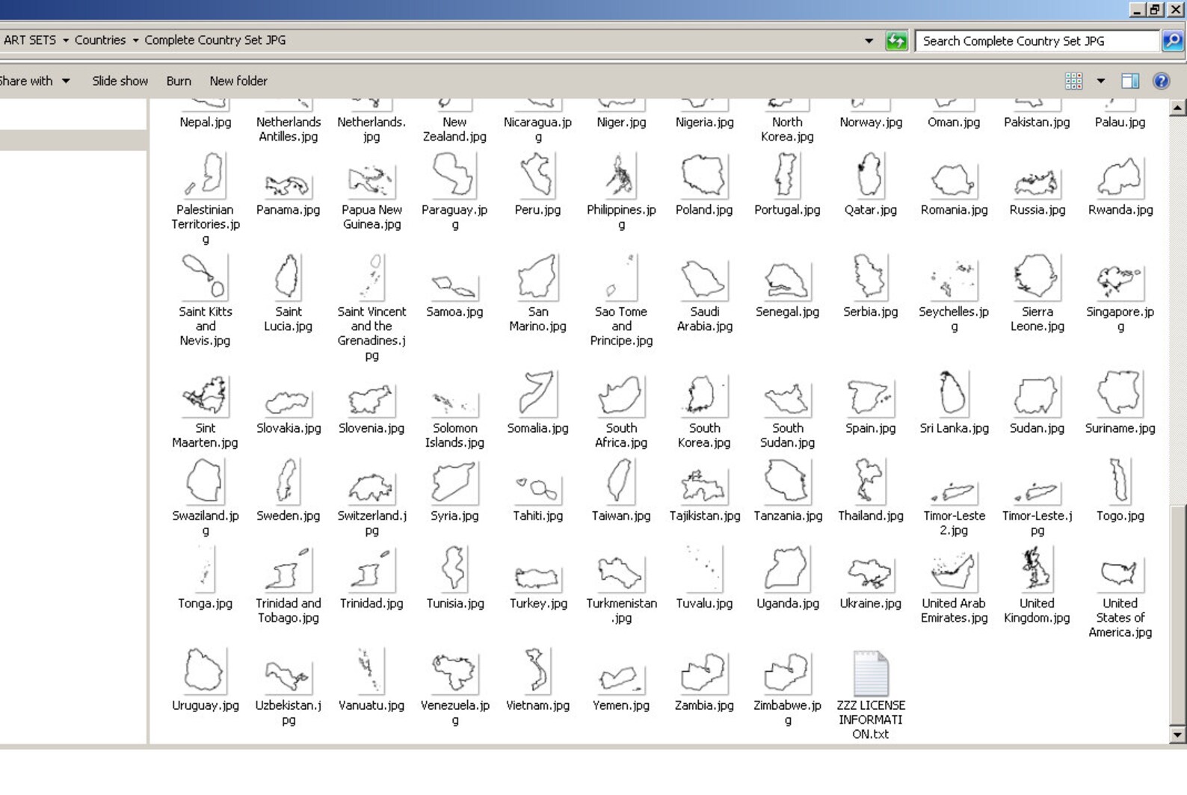
Task: Click the Search Complete Country Set JPG field
Action: pos(1038,41)
